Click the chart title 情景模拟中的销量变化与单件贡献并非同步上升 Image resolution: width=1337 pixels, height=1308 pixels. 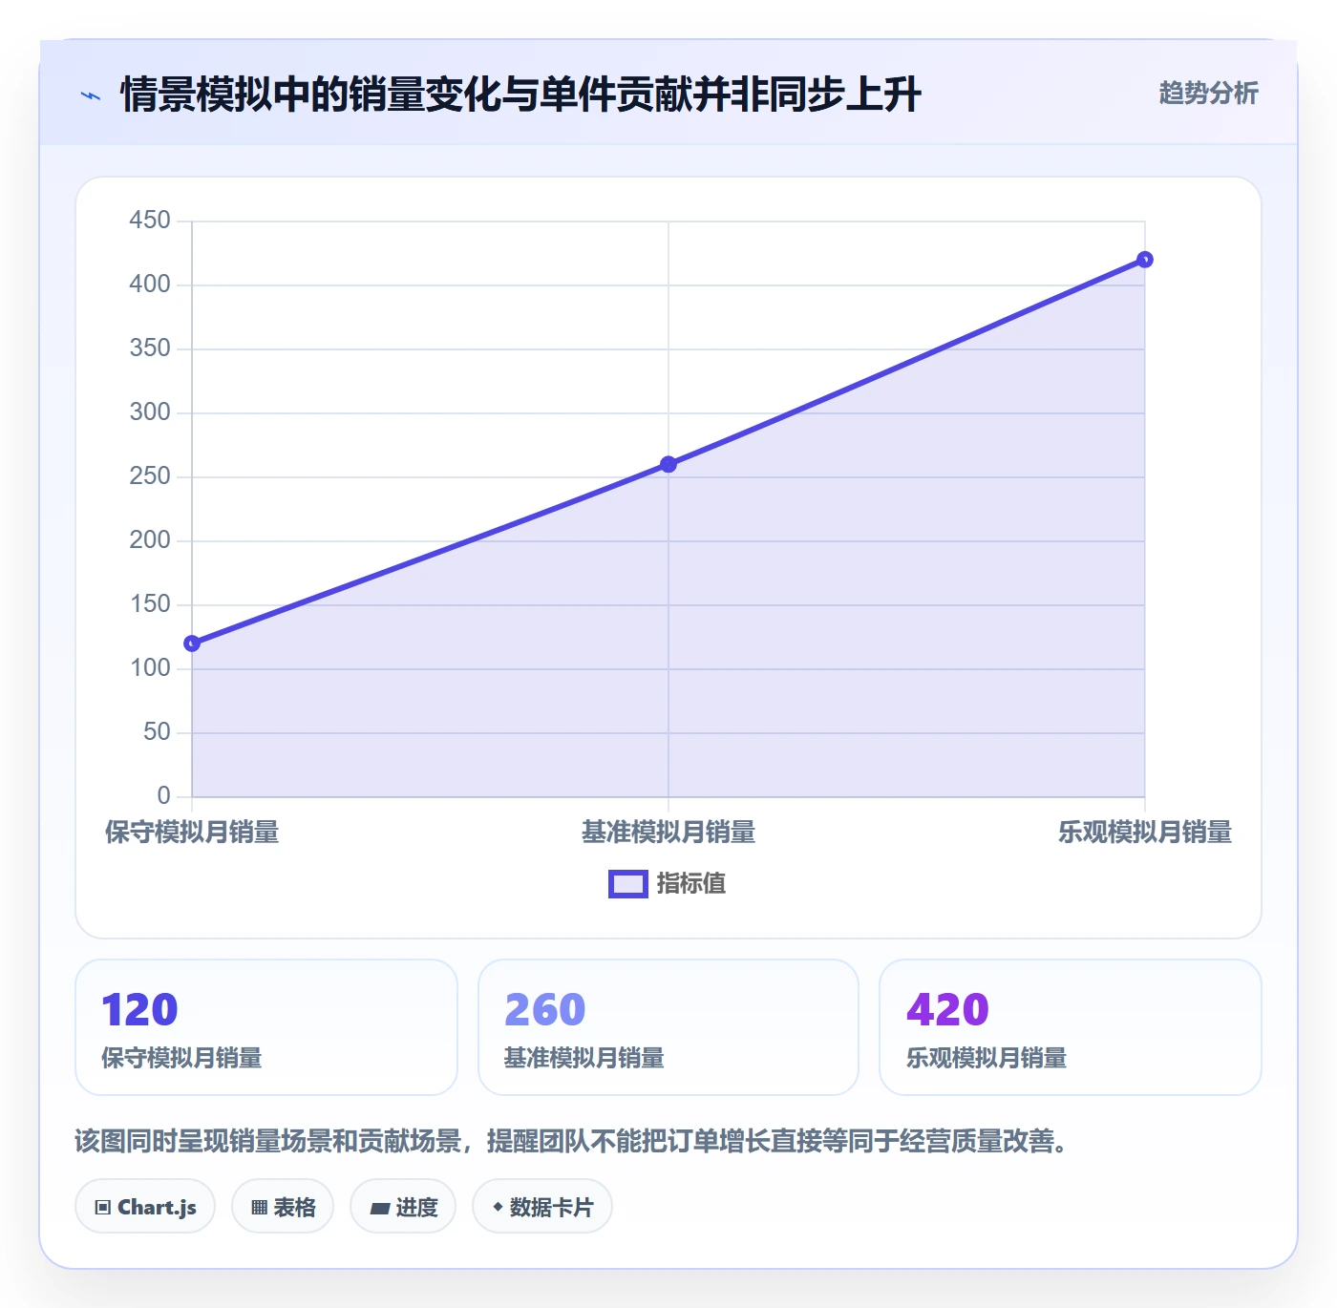(520, 95)
